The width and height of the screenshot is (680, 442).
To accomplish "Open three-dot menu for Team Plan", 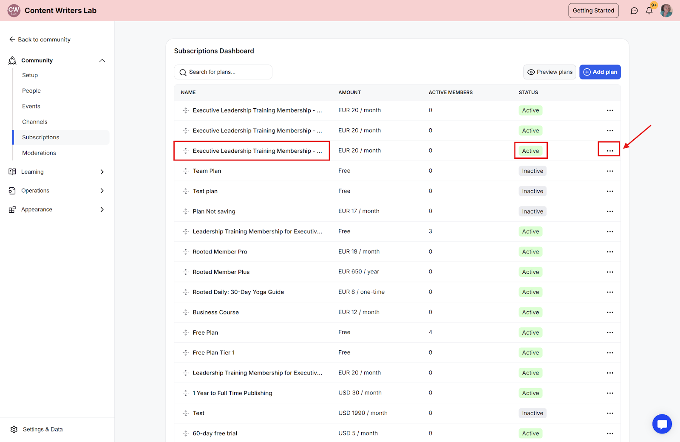I will point(610,171).
